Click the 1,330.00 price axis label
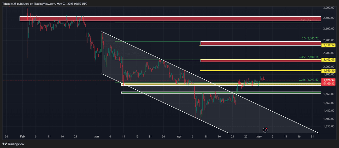 [x=329, y=126]
